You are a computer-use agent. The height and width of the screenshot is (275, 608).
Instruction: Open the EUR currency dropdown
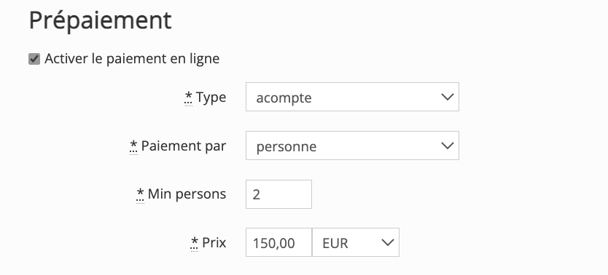click(356, 242)
